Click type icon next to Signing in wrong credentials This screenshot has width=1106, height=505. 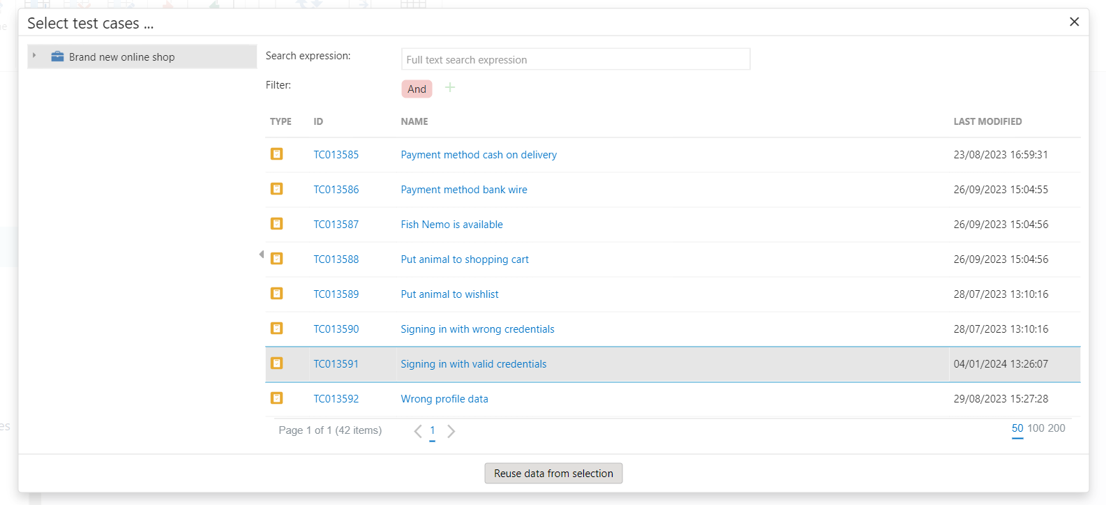tap(277, 329)
